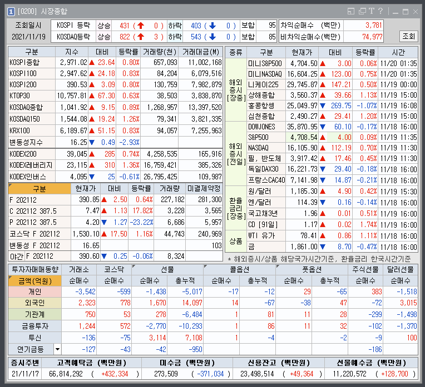Click the 조회일시 date 2021/11/19
Screen dimensions: 425x387
click(x=29, y=37)
